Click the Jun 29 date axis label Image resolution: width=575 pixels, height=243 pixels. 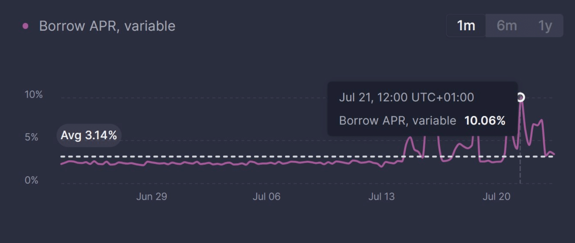tap(151, 197)
